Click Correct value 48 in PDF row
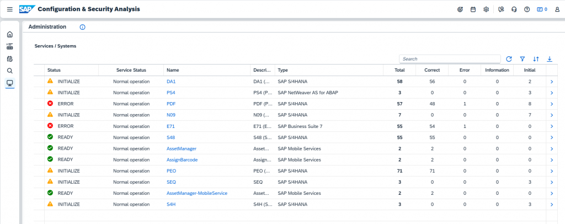This screenshot has width=565, height=224. coord(432,104)
